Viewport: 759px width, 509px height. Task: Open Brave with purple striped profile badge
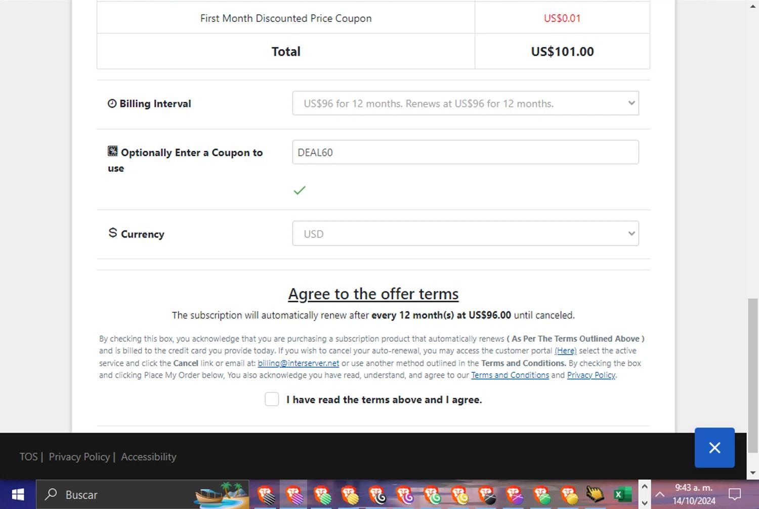[294, 495]
